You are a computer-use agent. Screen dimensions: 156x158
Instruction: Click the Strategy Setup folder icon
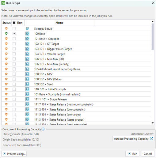tap(27, 28)
